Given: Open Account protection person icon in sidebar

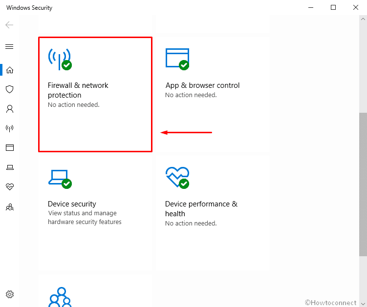Looking at the screenshot, I should pyautogui.click(x=10, y=109).
